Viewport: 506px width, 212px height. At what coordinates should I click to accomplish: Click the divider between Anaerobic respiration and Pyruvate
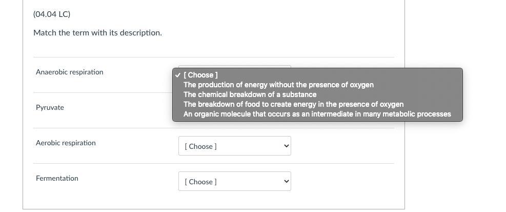(x=103, y=92)
